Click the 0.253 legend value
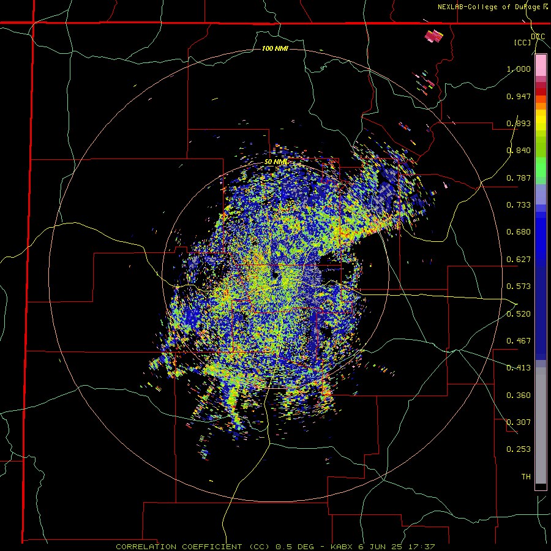This screenshot has height=551, width=551. pos(519,449)
